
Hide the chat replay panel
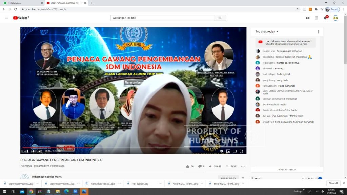click(x=287, y=170)
